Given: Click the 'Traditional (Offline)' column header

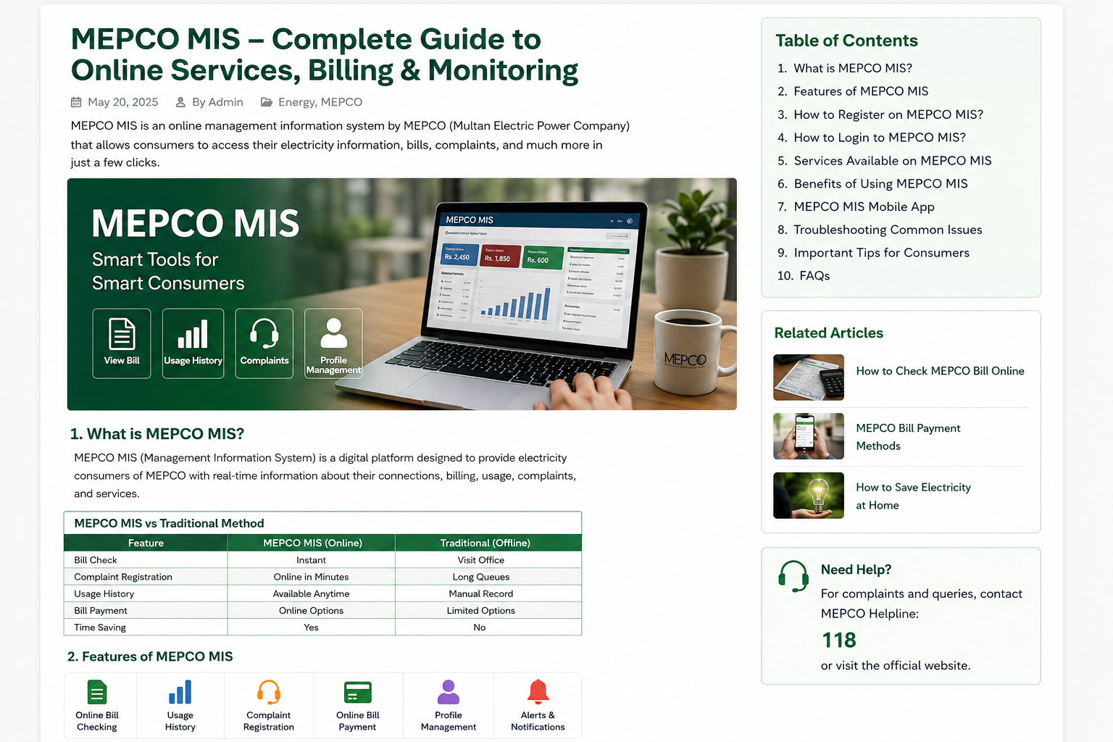Looking at the screenshot, I should click(485, 543).
